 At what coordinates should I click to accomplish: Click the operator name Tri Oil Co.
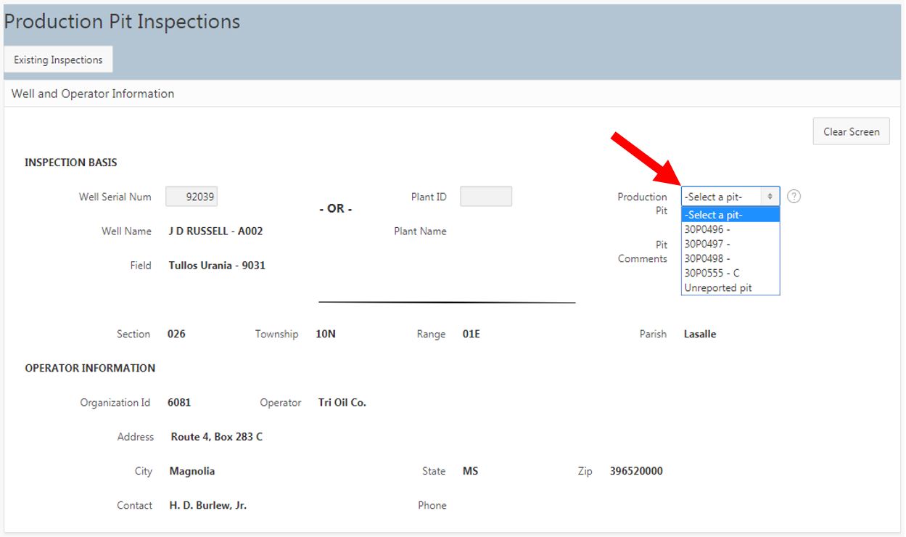pyautogui.click(x=342, y=403)
